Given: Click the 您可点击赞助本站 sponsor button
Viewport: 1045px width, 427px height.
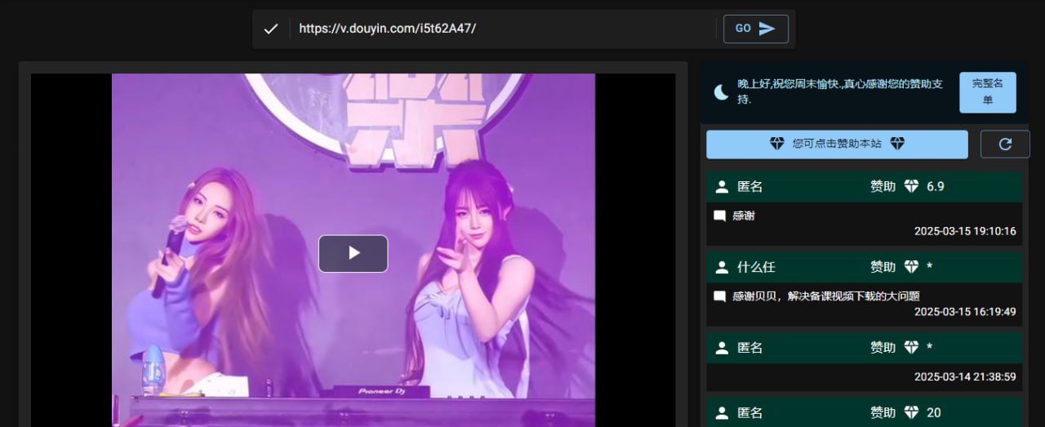Looking at the screenshot, I should tap(837, 144).
